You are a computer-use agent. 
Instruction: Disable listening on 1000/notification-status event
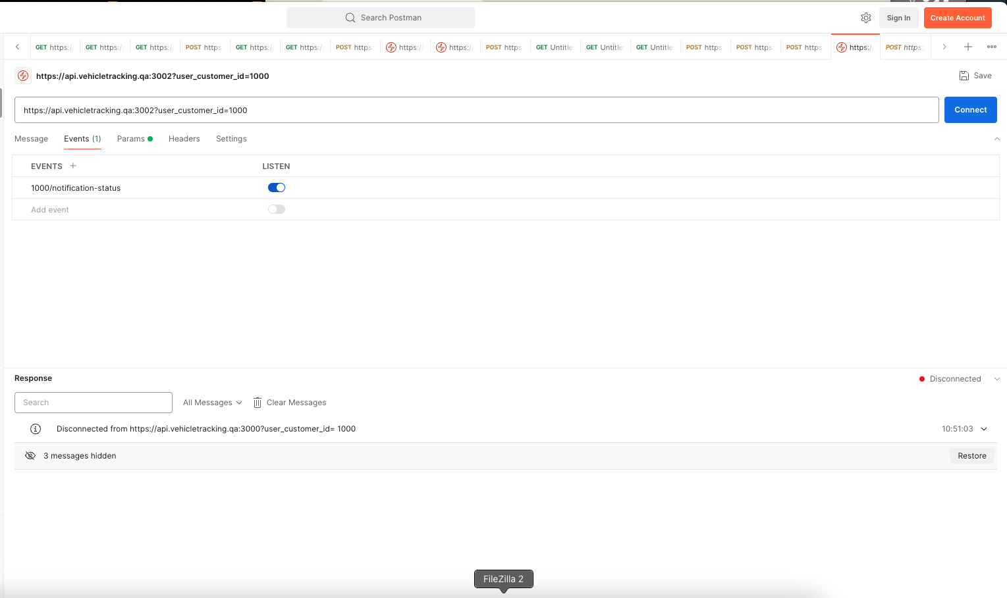pyautogui.click(x=277, y=187)
